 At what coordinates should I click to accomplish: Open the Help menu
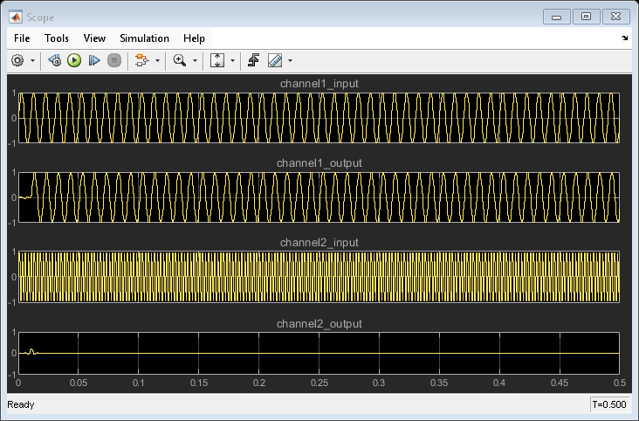[x=194, y=38]
